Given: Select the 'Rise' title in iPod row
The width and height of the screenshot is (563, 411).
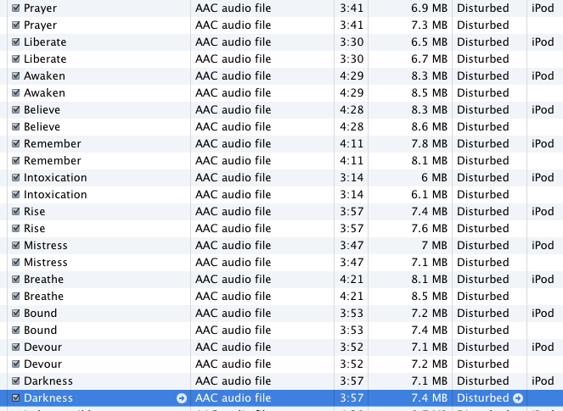Looking at the screenshot, I should (35, 211).
